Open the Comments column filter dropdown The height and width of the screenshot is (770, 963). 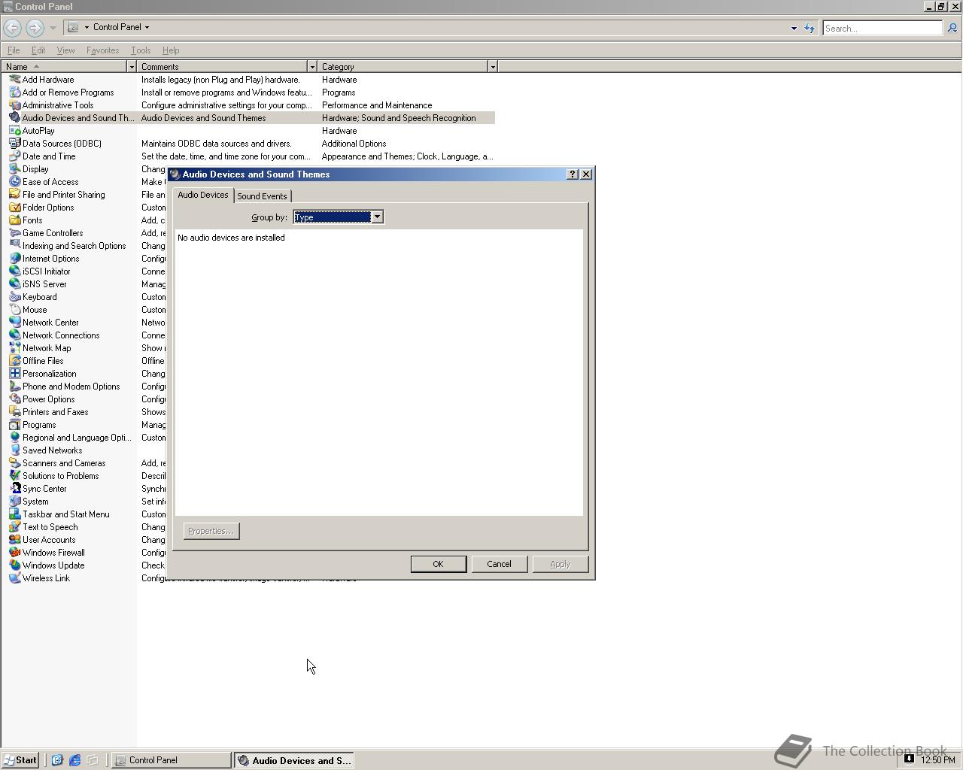coord(312,67)
